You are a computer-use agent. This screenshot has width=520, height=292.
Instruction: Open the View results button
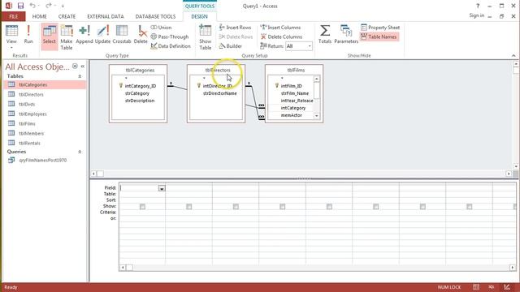coord(11,34)
